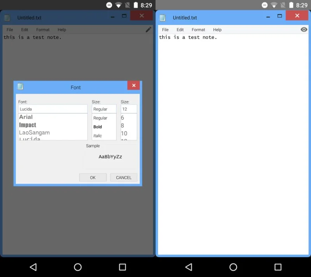
Task: Click the notepad icon in left Untitled.txt window
Action: pyautogui.click(x=7, y=18)
